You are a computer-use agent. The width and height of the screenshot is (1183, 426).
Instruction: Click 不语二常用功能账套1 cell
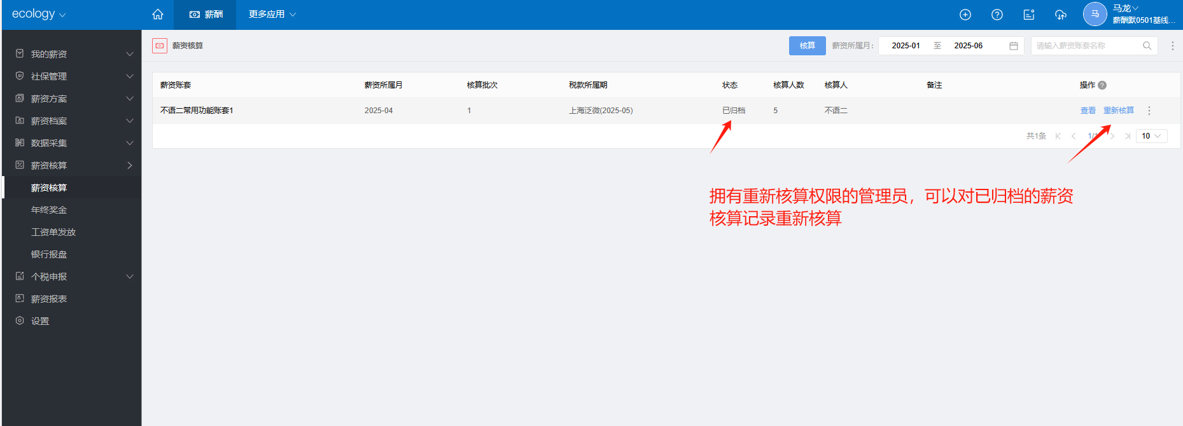click(197, 111)
